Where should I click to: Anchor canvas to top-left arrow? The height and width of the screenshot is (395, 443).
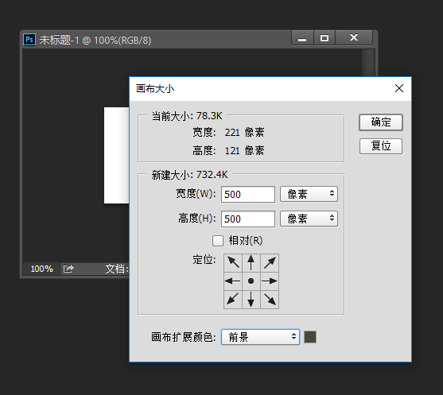(233, 262)
